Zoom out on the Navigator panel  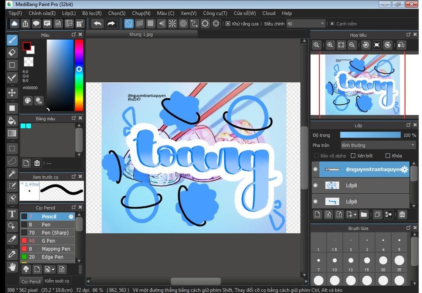352,45
